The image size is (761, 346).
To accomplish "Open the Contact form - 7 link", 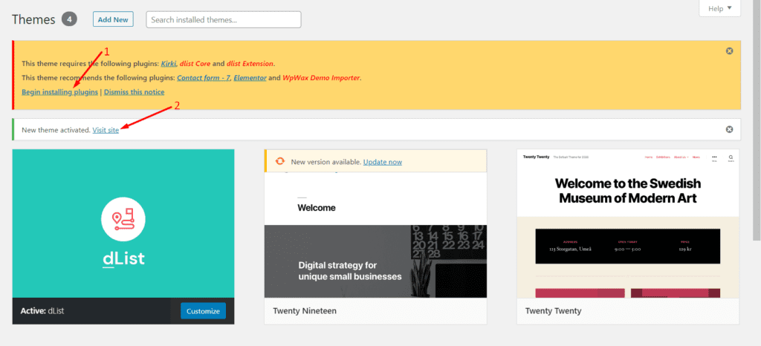I will [204, 77].
